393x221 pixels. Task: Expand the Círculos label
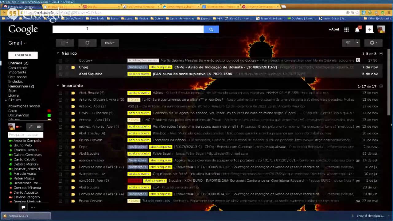[x=6, y=100]
